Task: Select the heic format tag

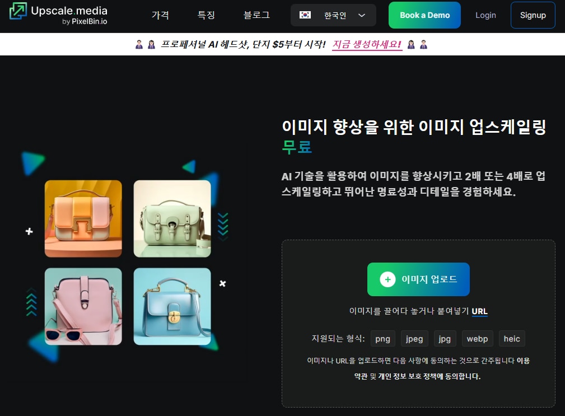Action: (512, 339)
